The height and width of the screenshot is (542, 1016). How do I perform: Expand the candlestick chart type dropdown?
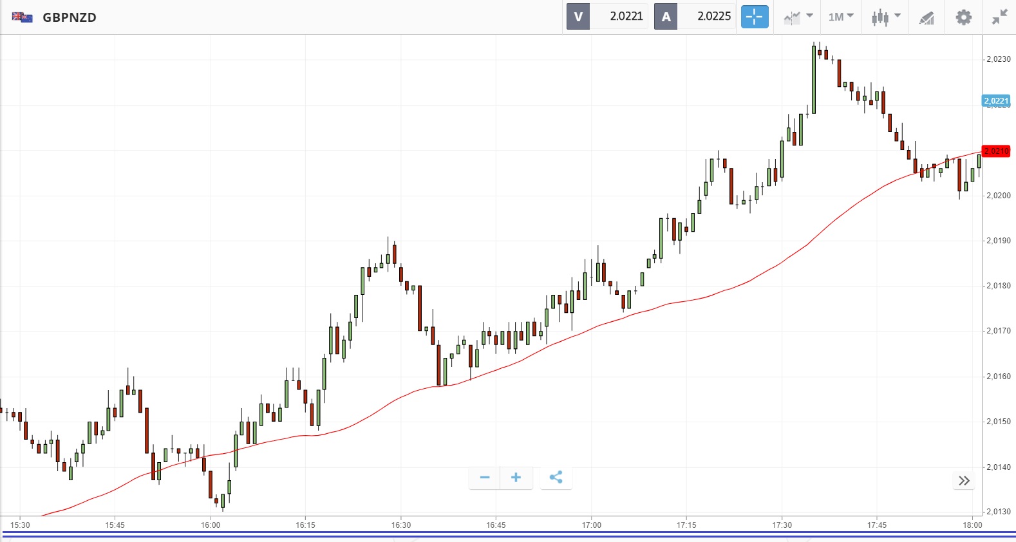click(885, 17)
